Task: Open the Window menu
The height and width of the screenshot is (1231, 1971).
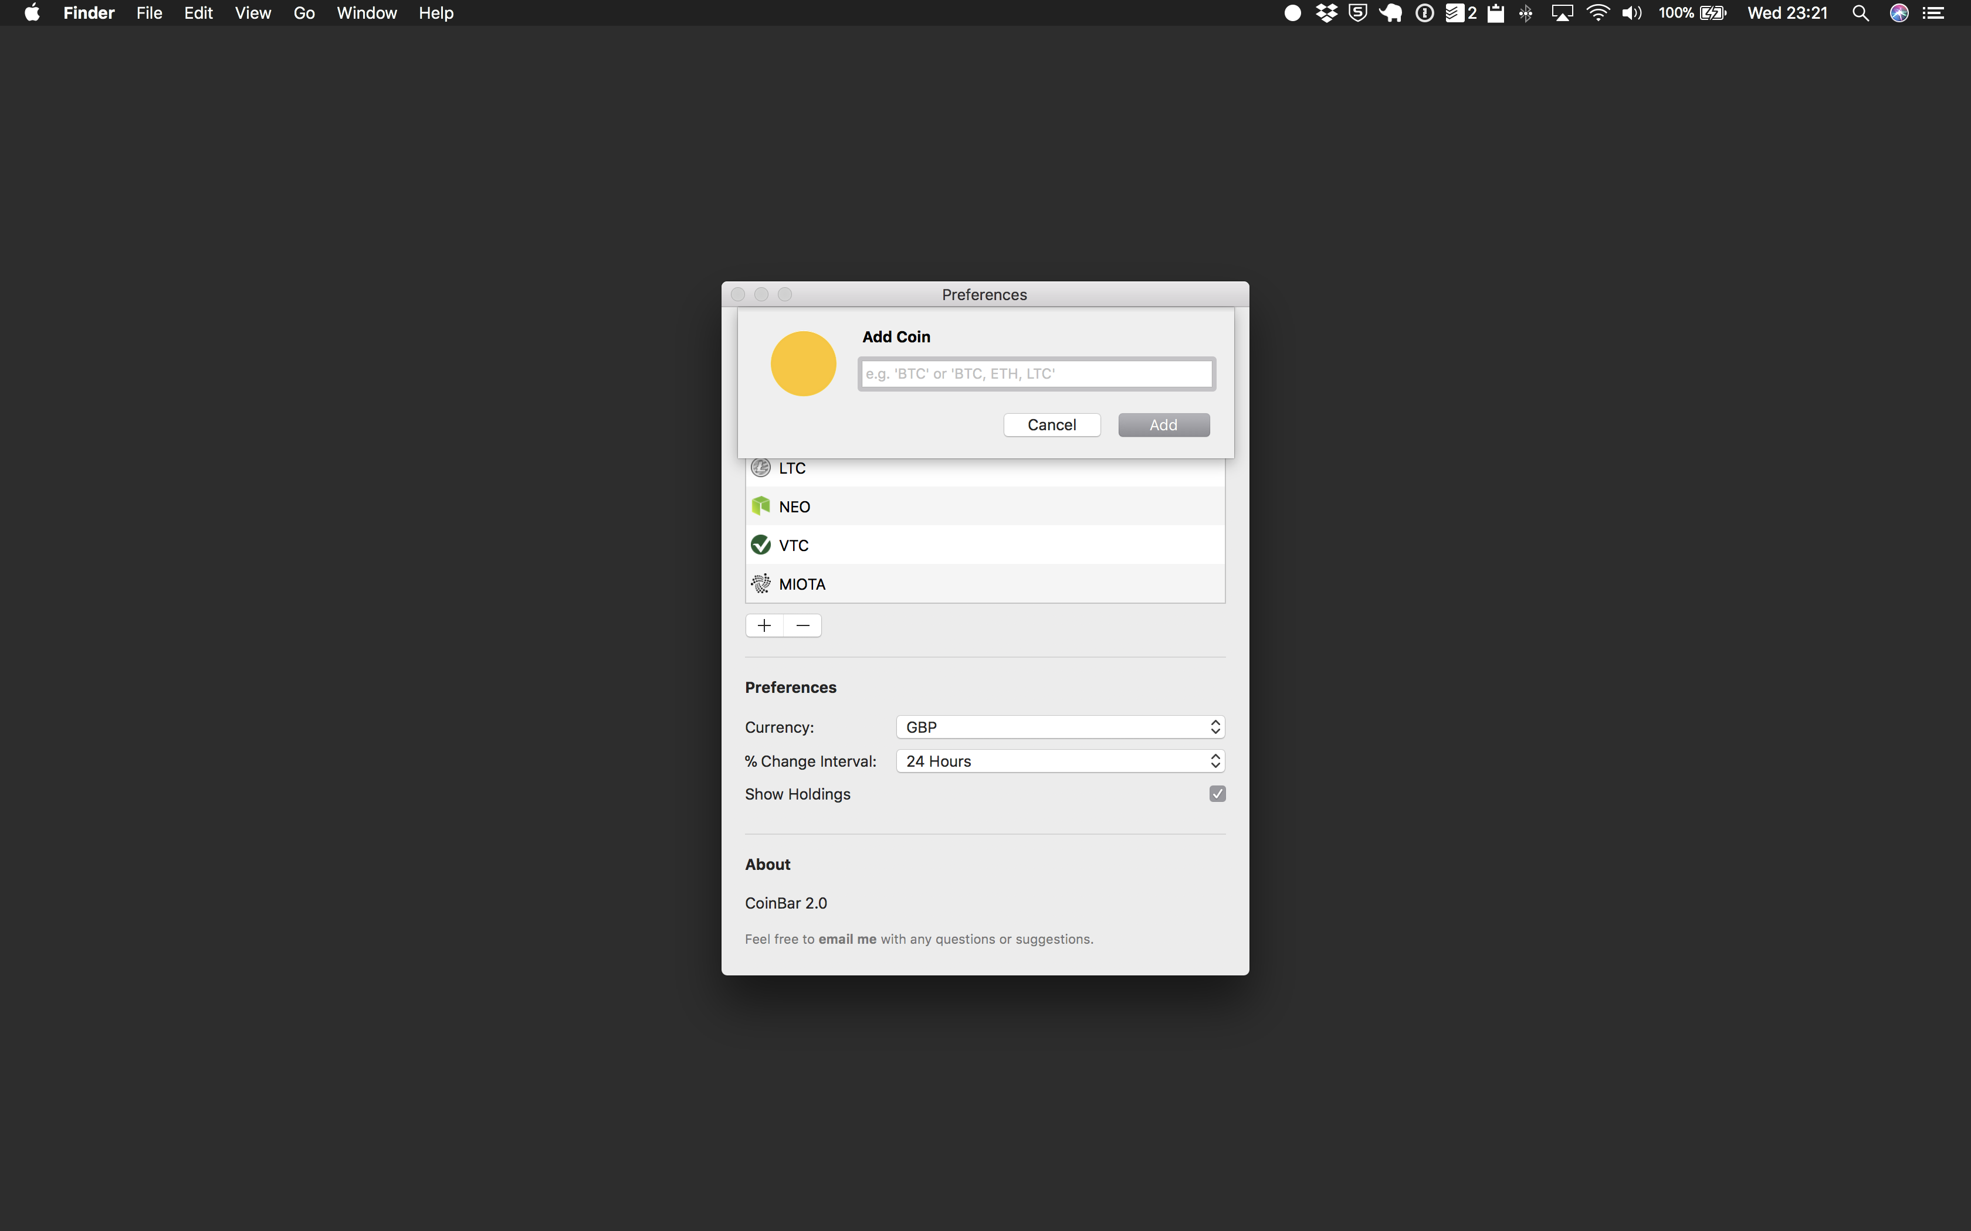Action: 367,13
